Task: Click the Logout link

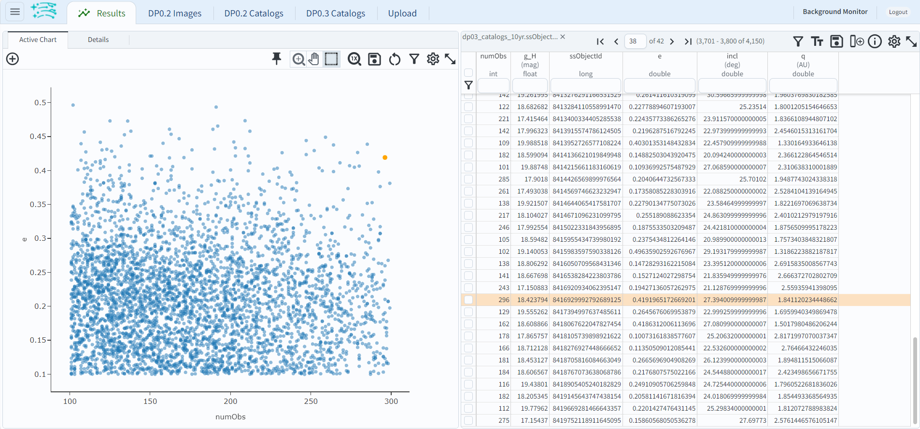Action: tap(898, 12)
